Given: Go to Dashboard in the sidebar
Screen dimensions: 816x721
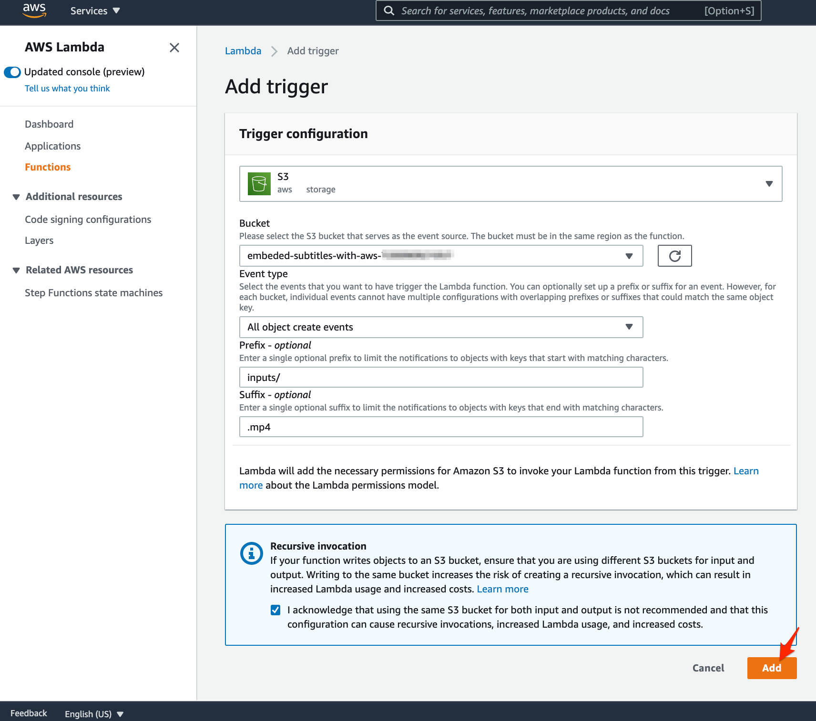Looking at the screenshot, I should pyautogui.click(x=49, y=124).
